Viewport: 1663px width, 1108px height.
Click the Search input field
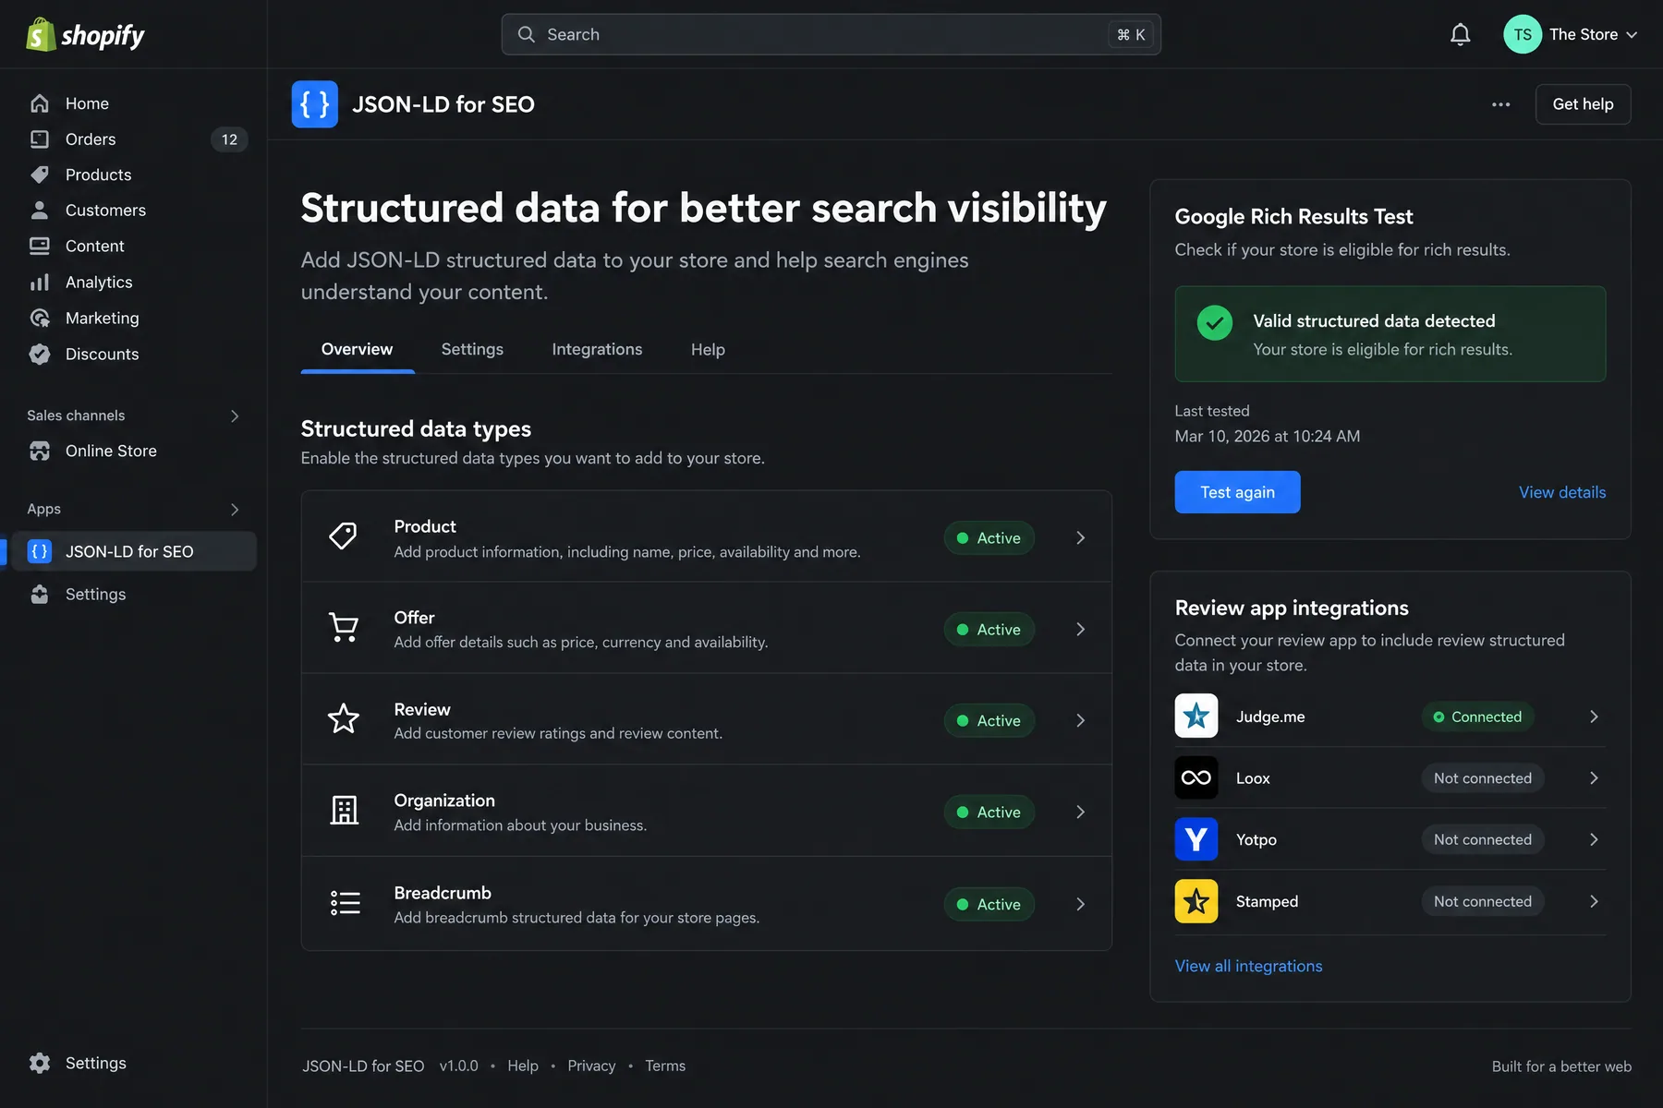(x=831, y=35)
